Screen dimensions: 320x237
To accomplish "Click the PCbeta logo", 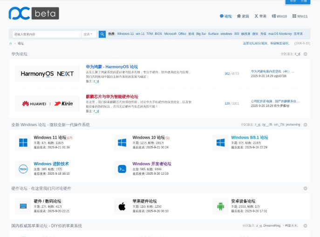I will coord(34,13).
